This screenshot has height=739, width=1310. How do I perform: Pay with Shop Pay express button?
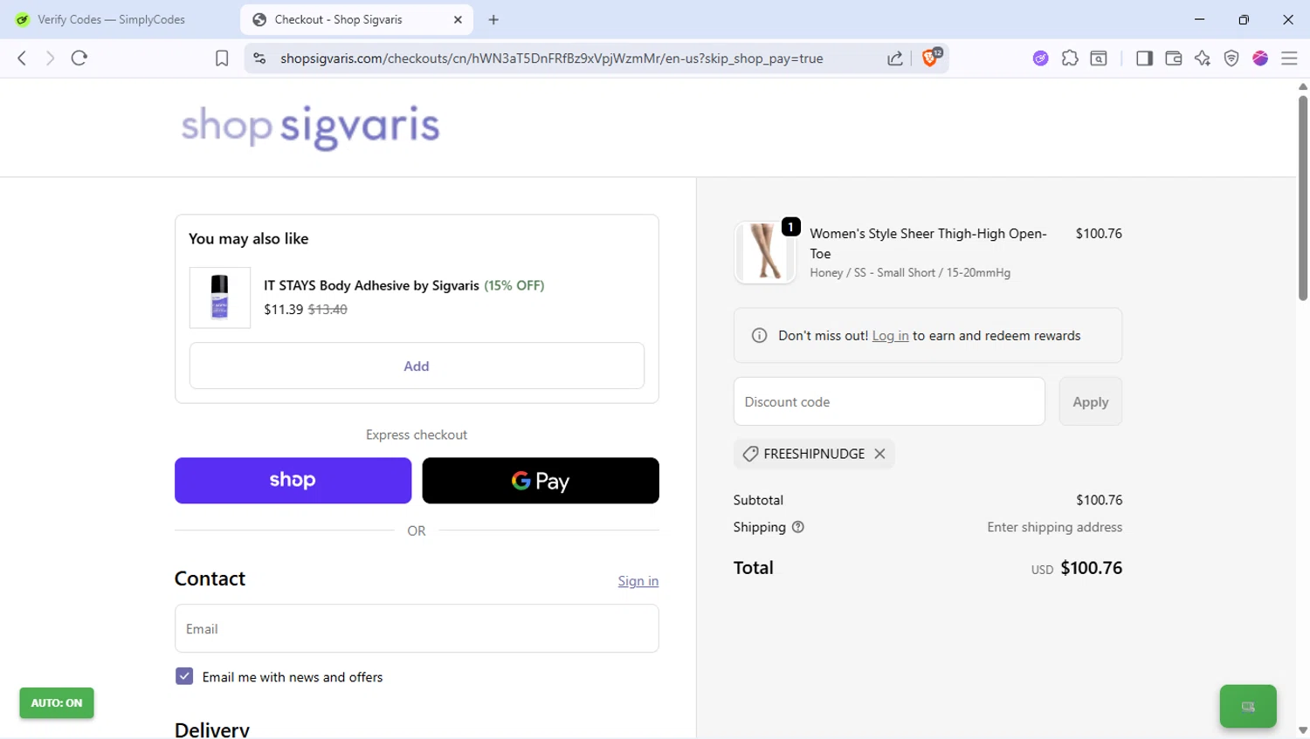click(293, 481)
